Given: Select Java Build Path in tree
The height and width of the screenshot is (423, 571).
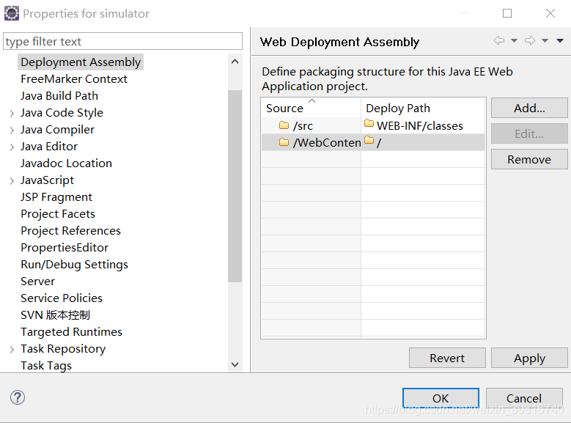Looking at the screenshot, I should click(x=59, y=96).
